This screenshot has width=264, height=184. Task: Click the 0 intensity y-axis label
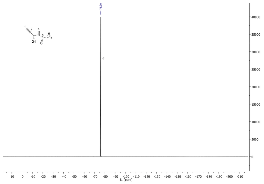coord(253,157)
